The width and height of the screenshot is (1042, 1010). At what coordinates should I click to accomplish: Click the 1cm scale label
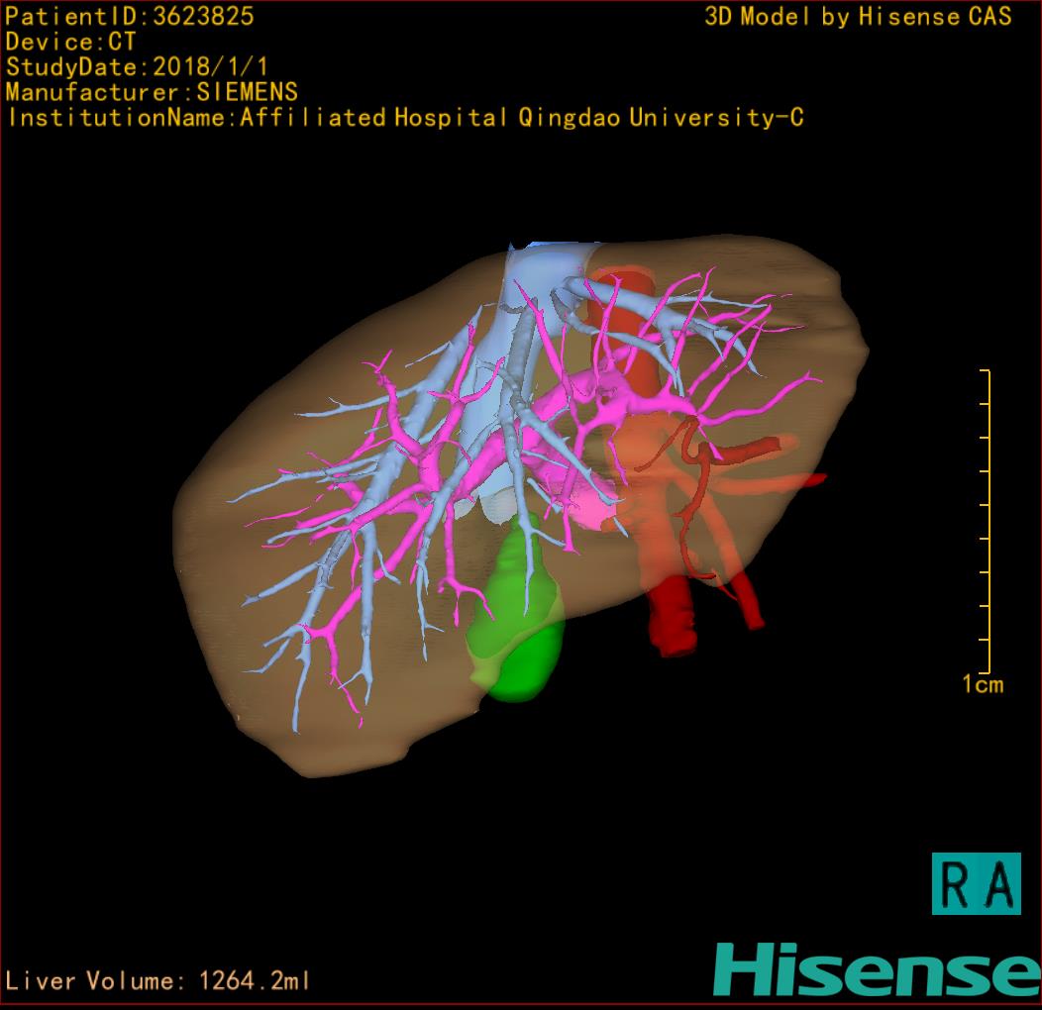point(982,684)
